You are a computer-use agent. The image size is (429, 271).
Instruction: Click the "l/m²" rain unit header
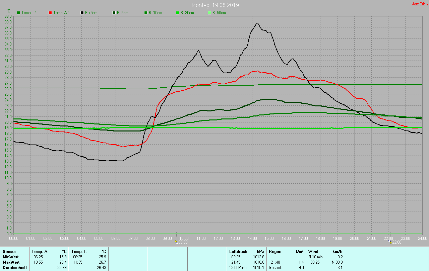[300, 252]
